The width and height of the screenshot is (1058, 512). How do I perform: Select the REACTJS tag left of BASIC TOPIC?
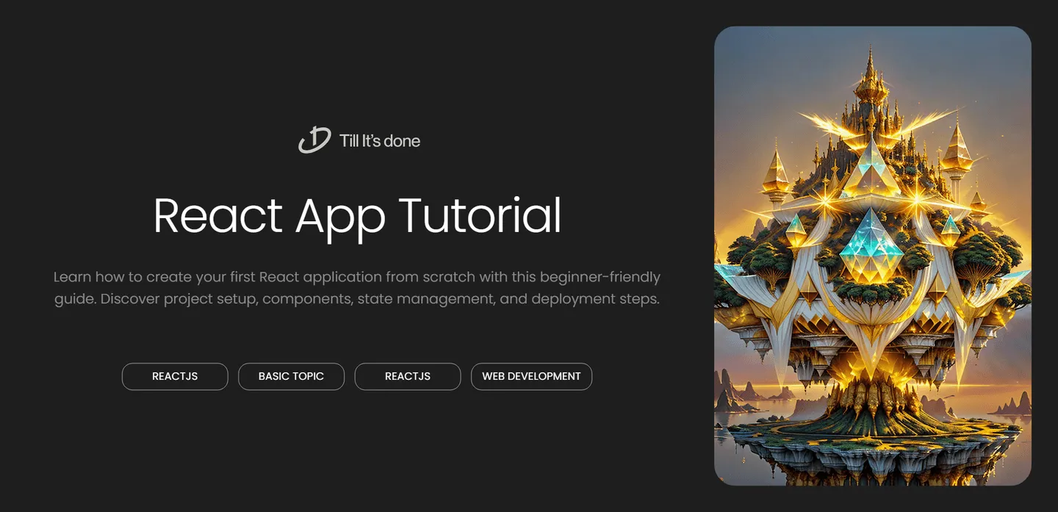(x=175, y=376)
